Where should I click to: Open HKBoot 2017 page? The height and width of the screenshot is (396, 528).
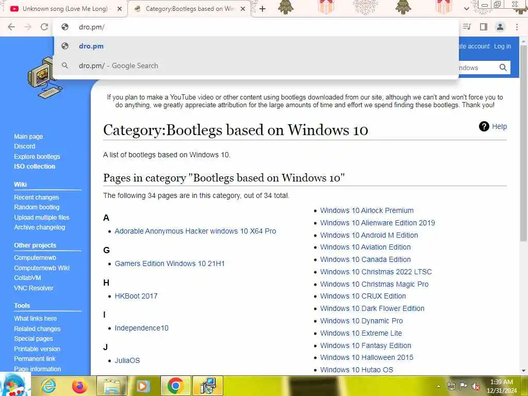[136, 296]
